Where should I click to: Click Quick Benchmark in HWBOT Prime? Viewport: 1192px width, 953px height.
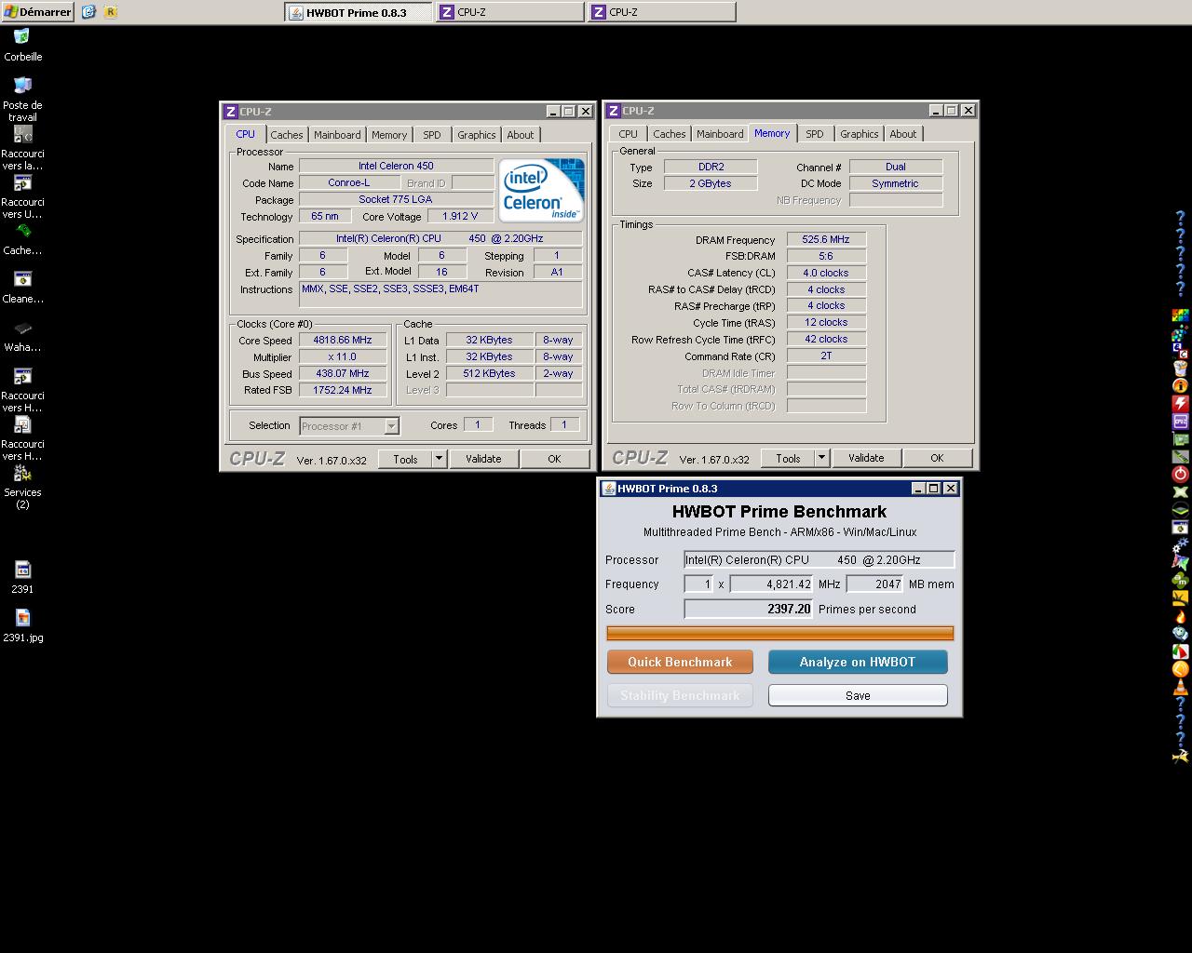680,662
